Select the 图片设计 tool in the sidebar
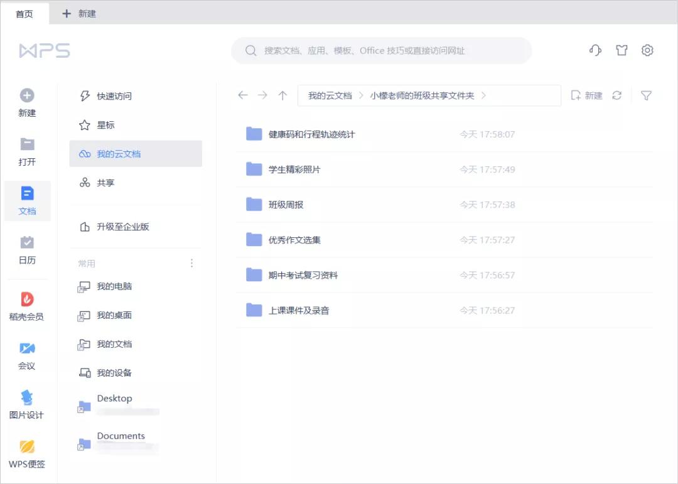 pyautogui.click(x=26, y=405)
